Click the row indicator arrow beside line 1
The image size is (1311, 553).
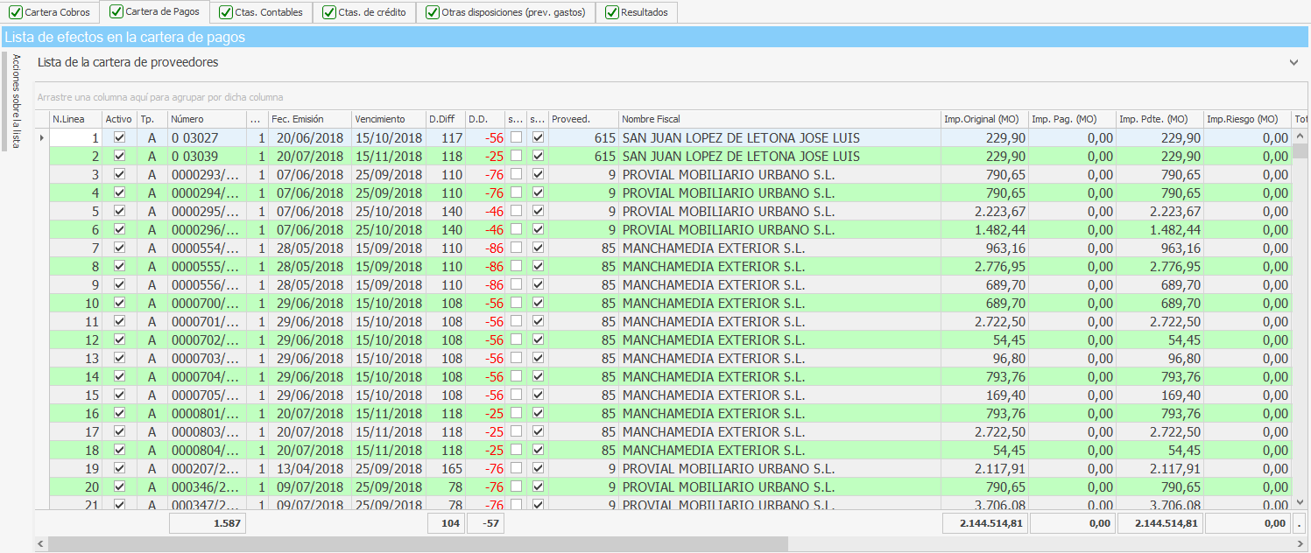click(x=41, y=137)
